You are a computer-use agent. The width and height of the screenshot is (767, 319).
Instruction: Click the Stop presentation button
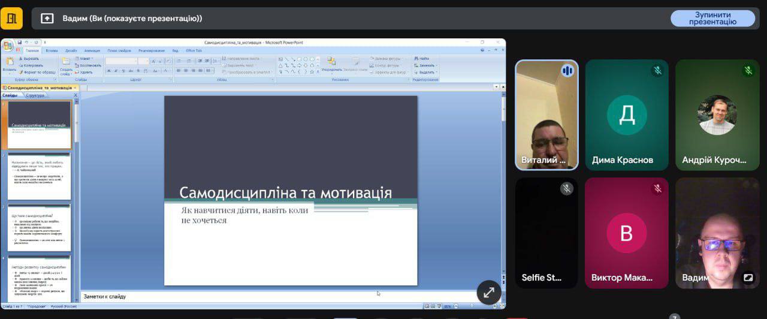[x=712, y=18]
